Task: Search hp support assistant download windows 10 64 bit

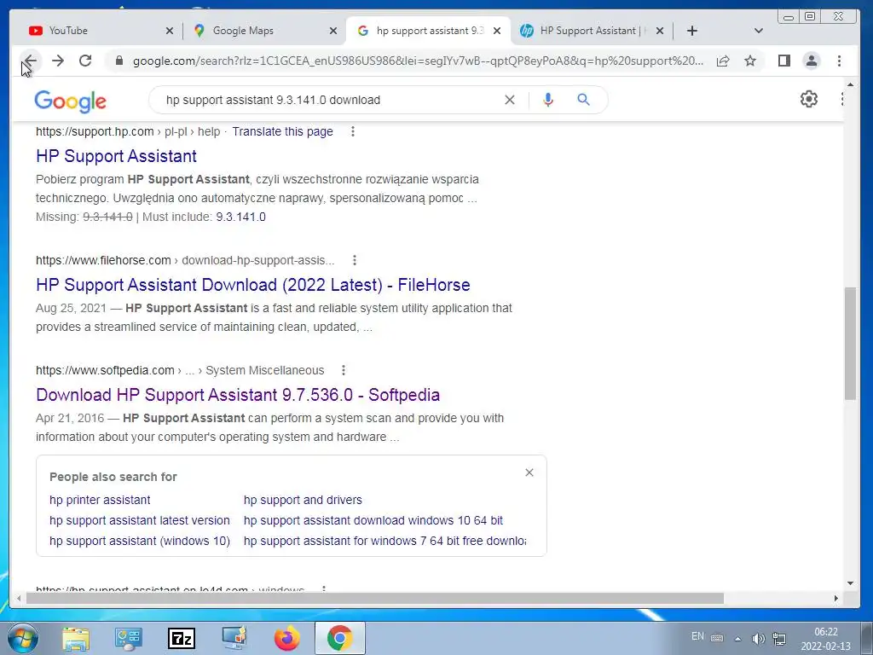Action: pyautogui.click(x=373, y=520)
